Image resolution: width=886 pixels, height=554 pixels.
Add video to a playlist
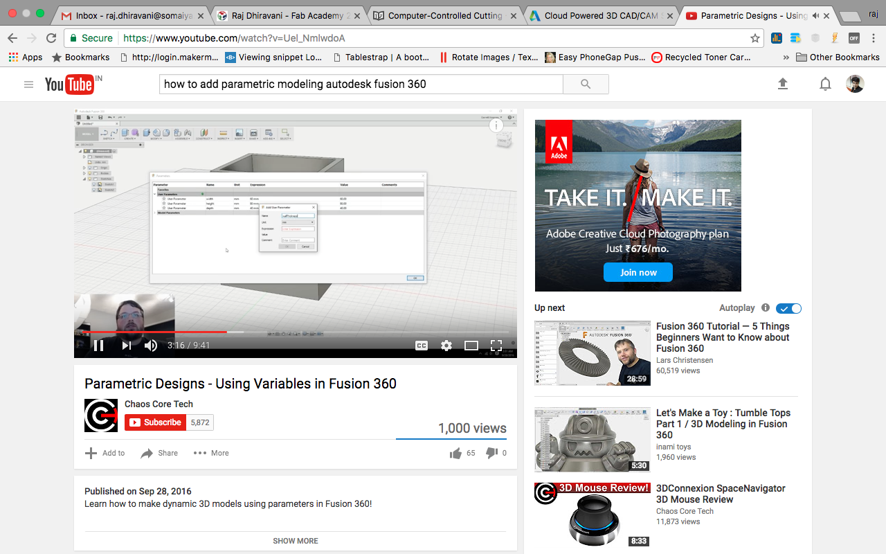[105, 453]
